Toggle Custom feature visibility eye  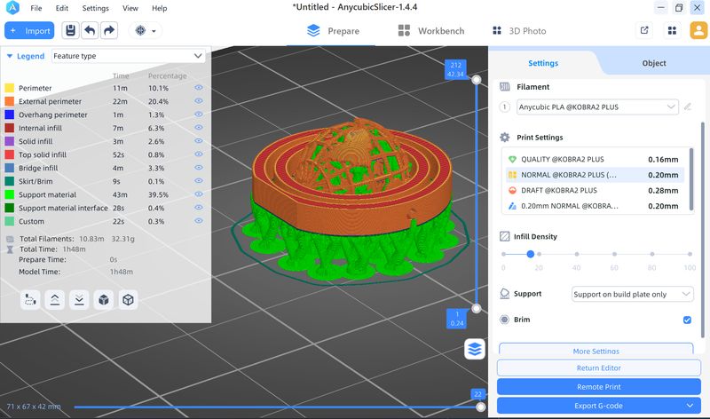click(198, 221)
